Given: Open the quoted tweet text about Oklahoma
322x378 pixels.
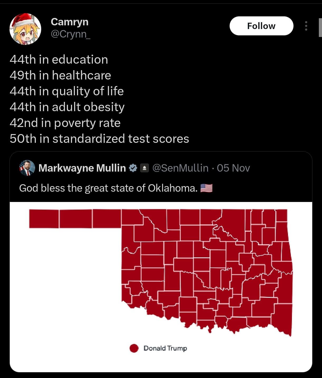Looking at the screenshot, I should pos(108,188).
